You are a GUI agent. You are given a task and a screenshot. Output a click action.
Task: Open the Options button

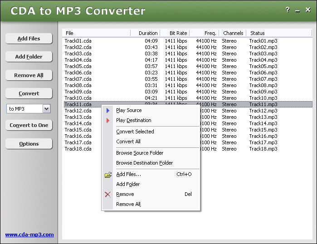pyautogui.click(x=29, y=144)
